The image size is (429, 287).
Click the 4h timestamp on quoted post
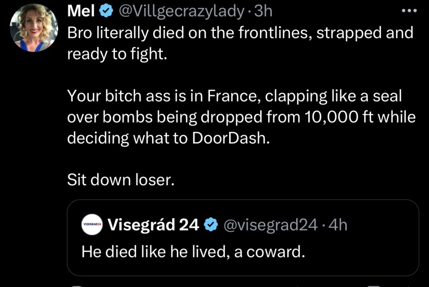tap(338, 225)
